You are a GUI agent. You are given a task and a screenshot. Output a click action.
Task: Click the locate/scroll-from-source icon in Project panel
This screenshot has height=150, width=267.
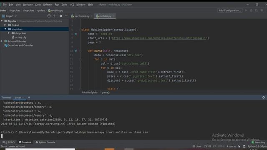tap(49, 16)
